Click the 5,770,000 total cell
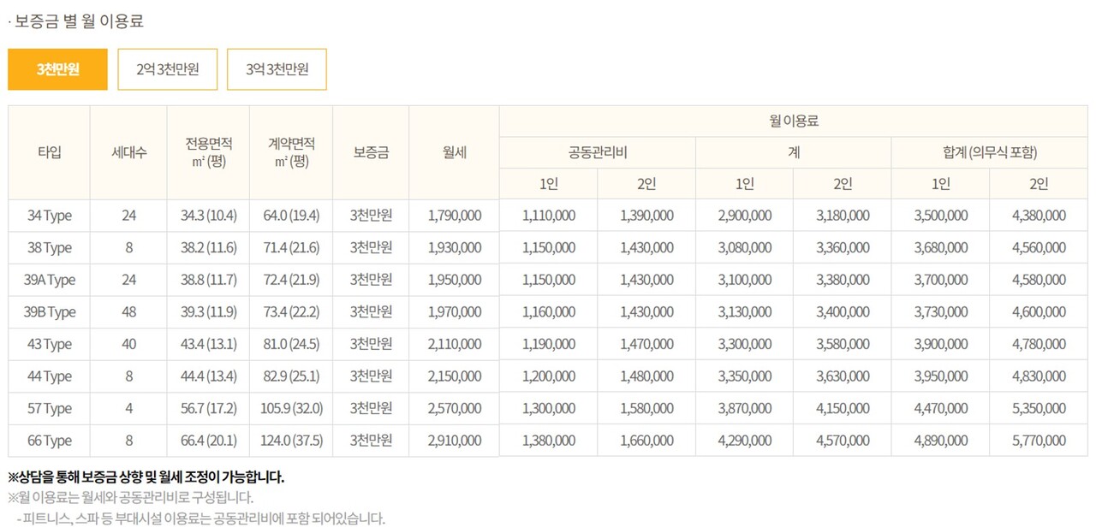1096x527 pixels. click(x=1038, y=441)
